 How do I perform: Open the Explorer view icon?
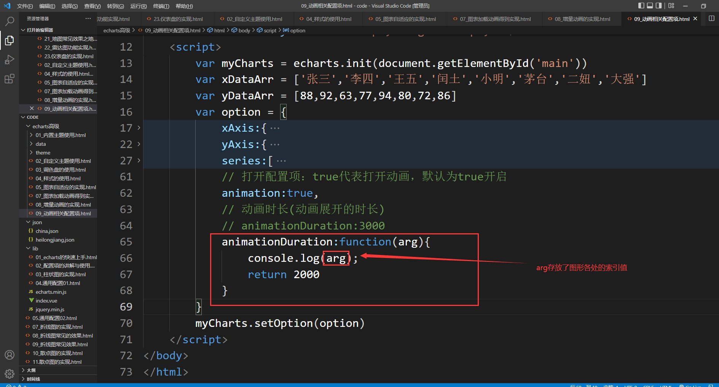coord(10,40)
